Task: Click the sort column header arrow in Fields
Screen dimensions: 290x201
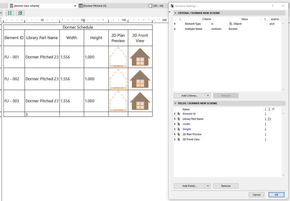Action: point(265,109)
